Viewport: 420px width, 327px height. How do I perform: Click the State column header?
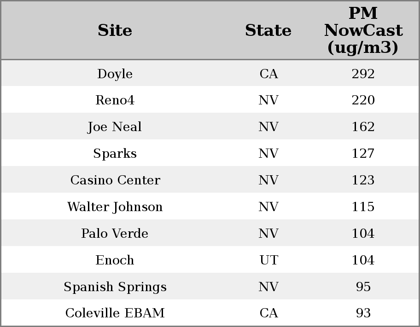(x=268, y=31)
